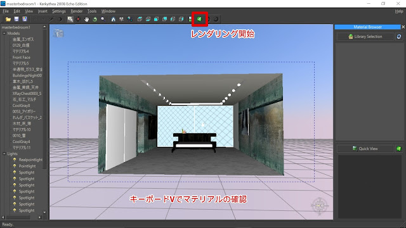Open the Render menu
Screen dimensions: 406x228
[x=76, y=11]
